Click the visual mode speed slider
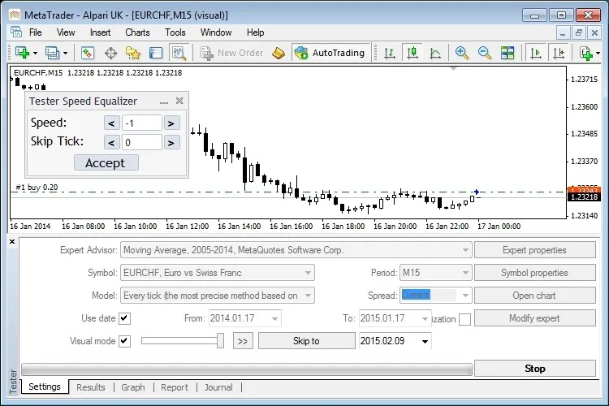The width and height of the screenshot is (609, 406). point(183,341)
